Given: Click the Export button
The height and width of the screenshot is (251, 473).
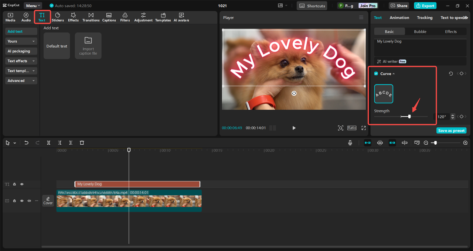Looking at the screenshot, I should (x=425, y=6).
